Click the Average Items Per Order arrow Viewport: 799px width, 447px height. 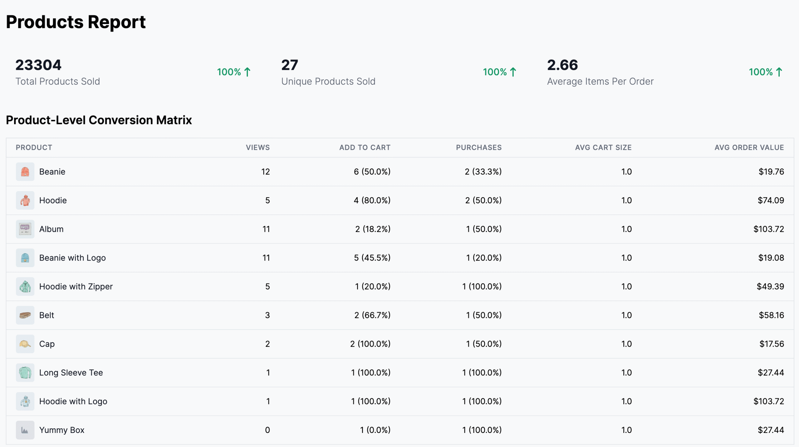[x=779, y=72]
